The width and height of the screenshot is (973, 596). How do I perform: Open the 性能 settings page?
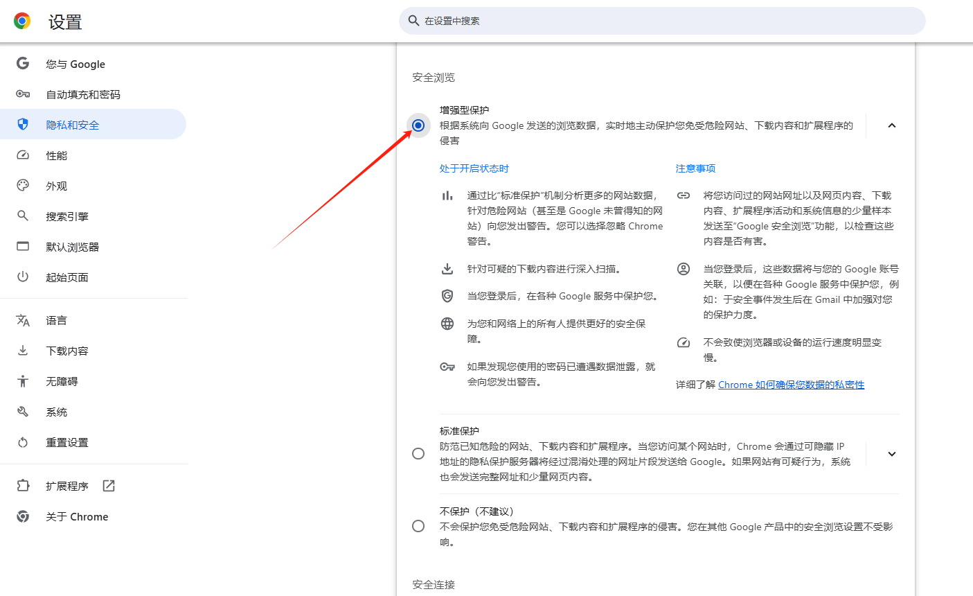click(93, 155)
